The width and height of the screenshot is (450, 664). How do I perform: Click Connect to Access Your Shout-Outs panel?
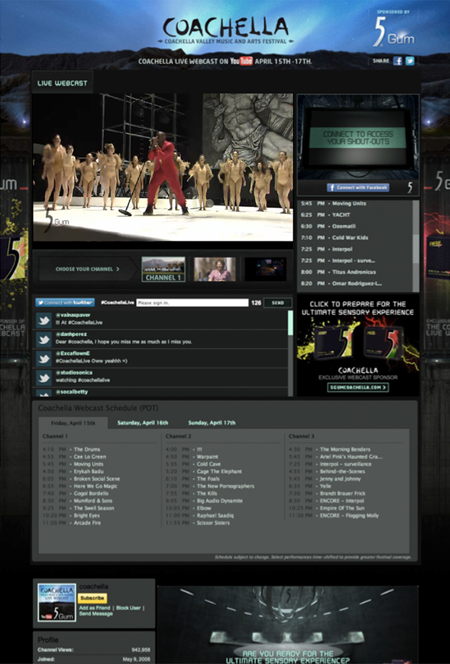pyautogui.click(x=358, y=137)
